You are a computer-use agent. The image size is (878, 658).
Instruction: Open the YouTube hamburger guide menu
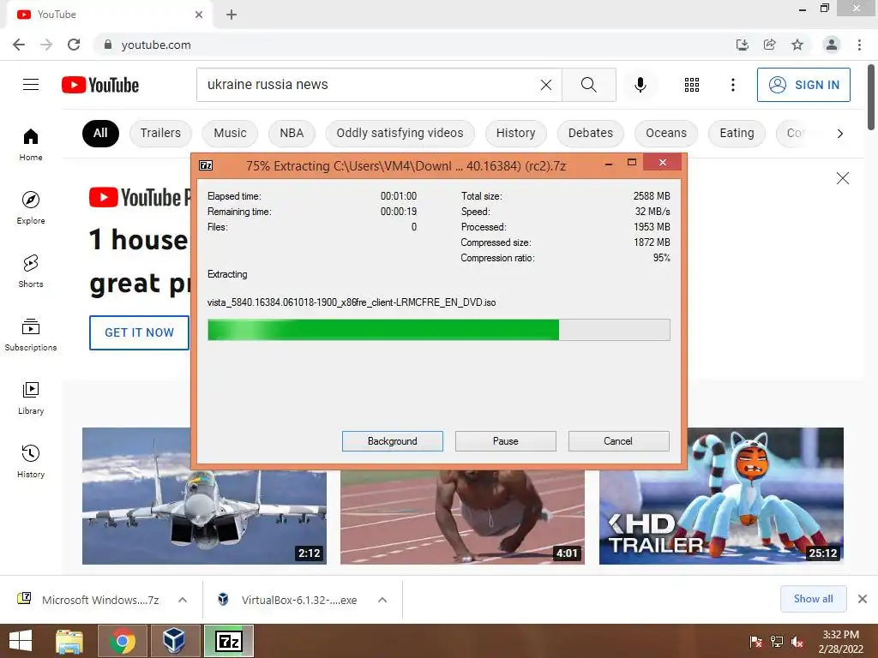[31, 85]
